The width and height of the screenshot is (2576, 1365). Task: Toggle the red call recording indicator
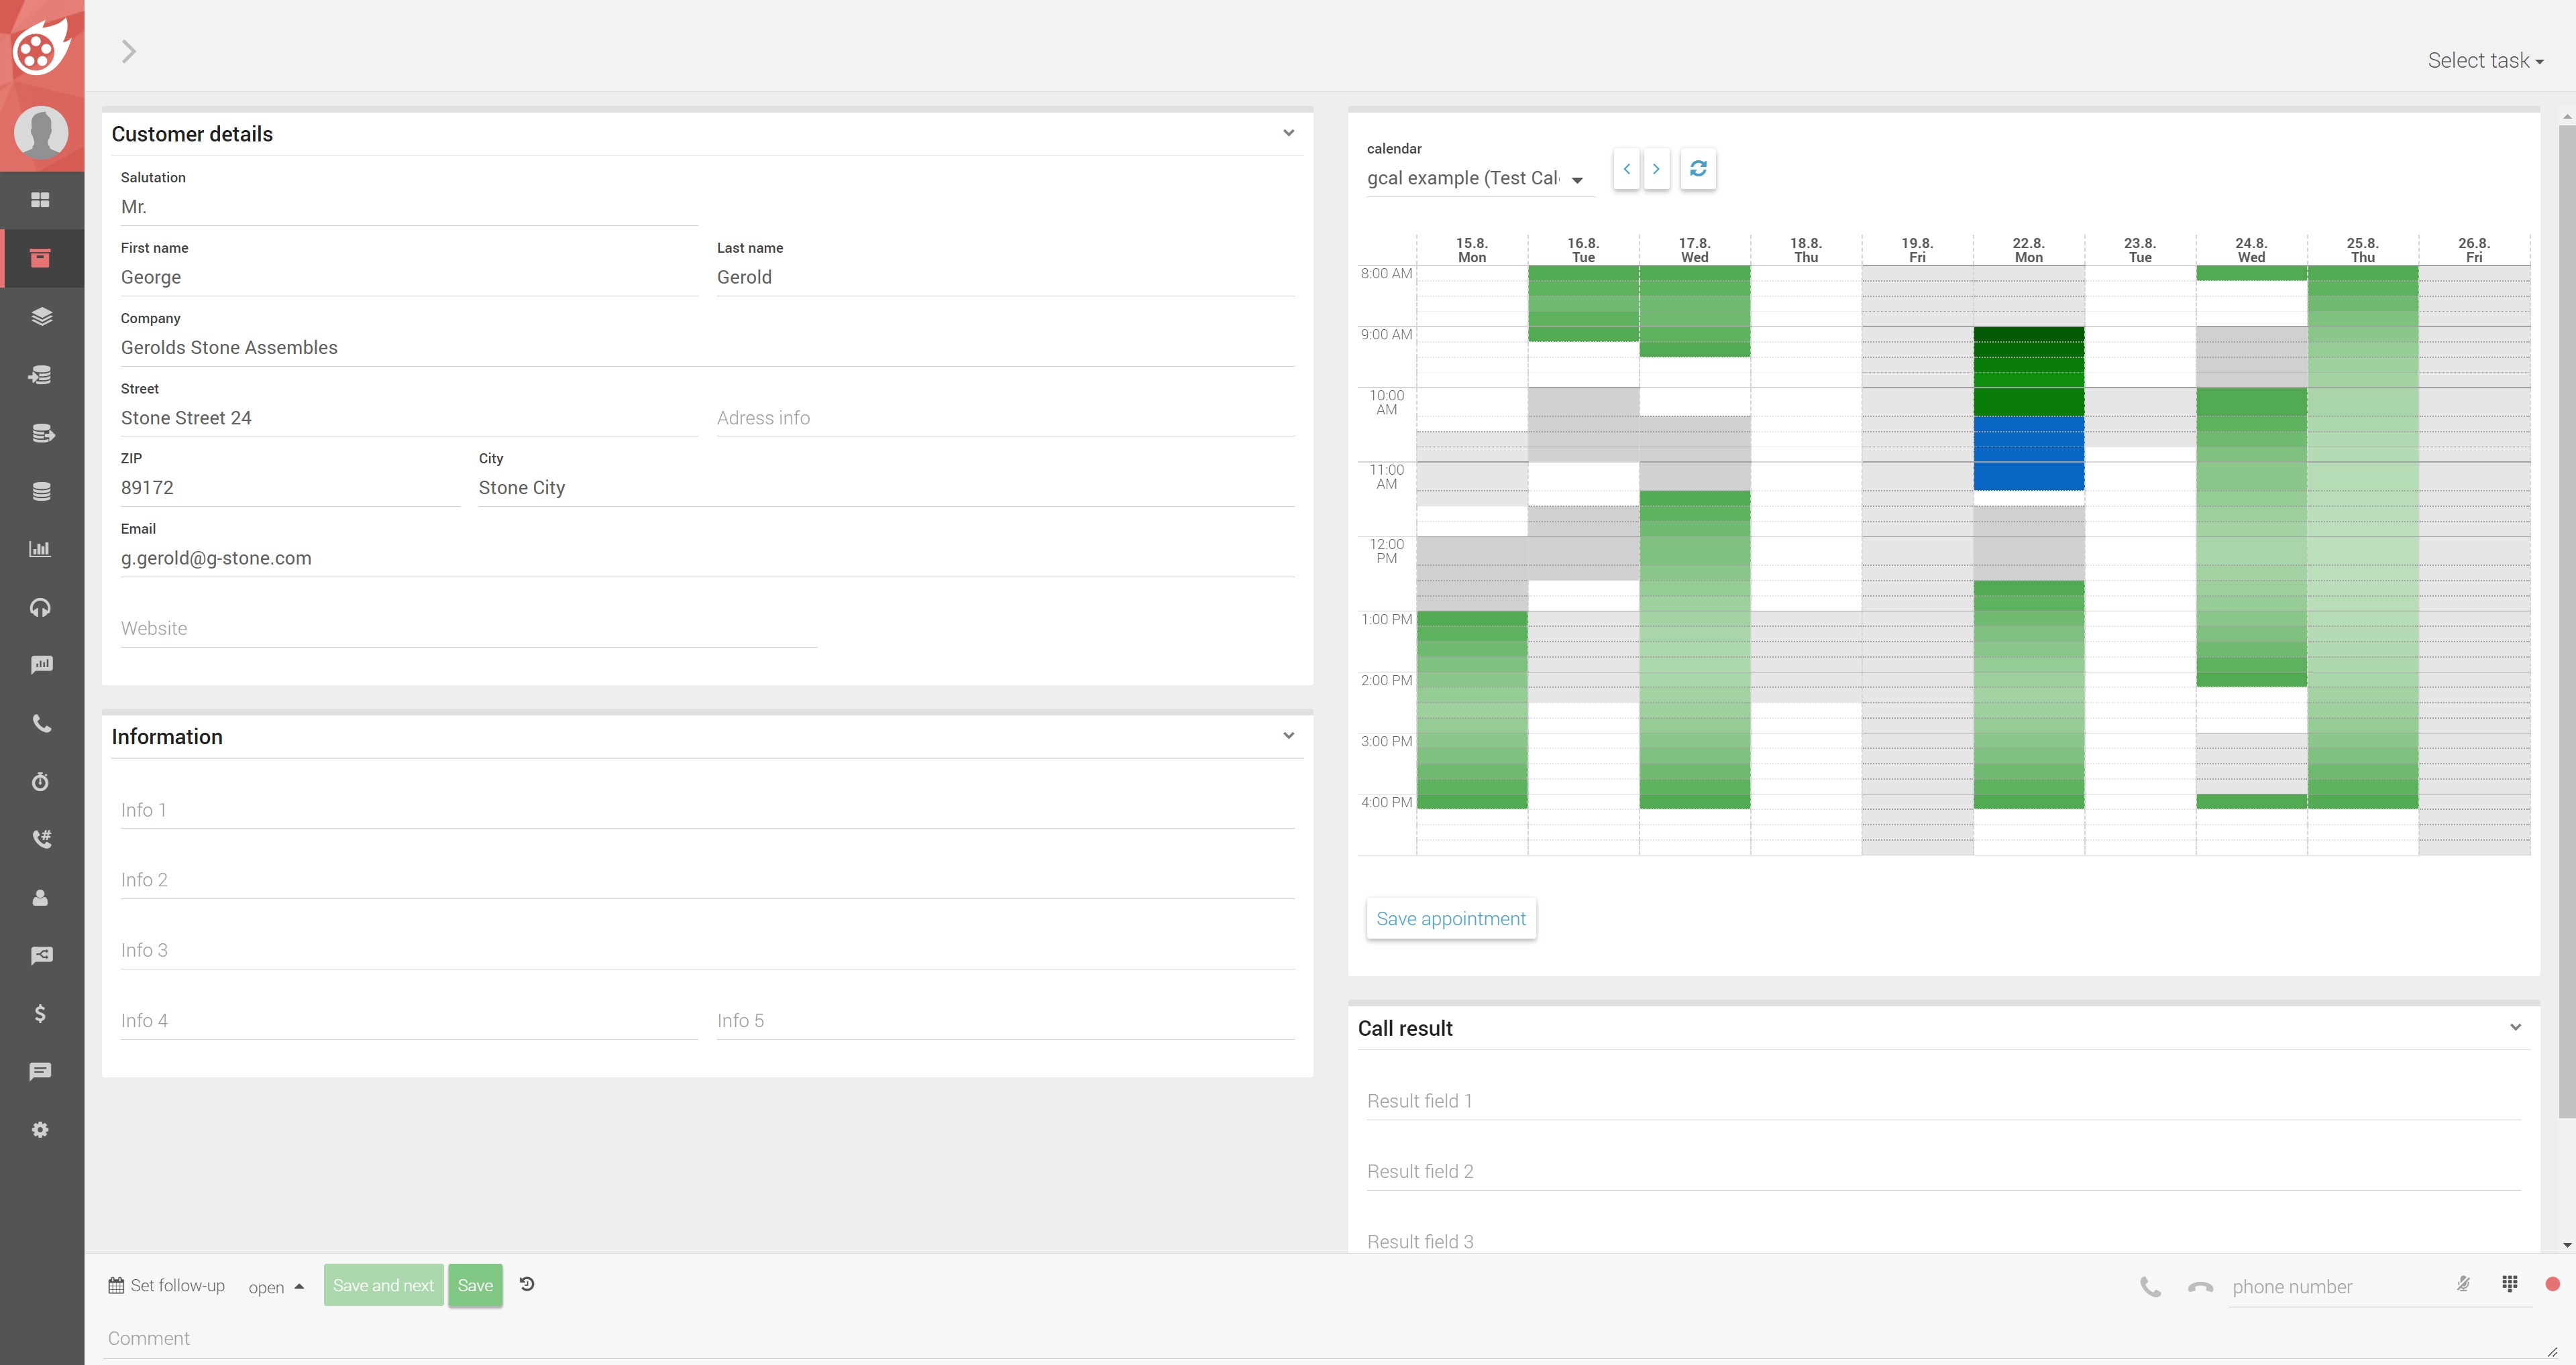click(2552, 1284)
